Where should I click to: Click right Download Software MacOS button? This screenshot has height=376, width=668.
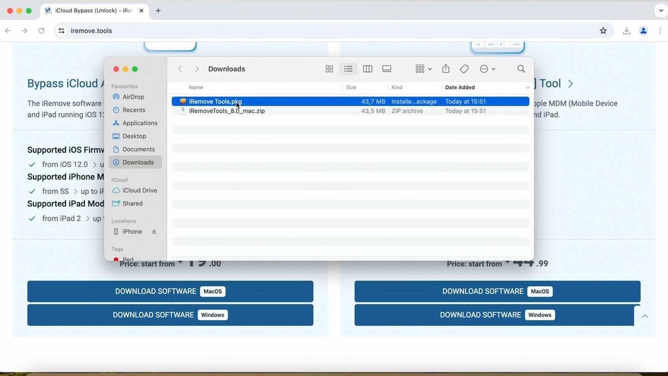[497, 291]
